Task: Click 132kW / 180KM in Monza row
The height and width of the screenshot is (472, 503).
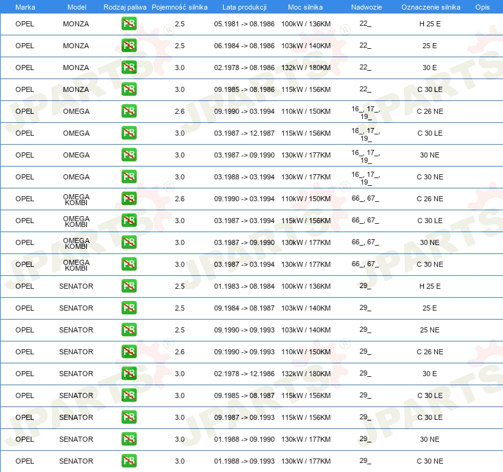Action: coord(306,68)
